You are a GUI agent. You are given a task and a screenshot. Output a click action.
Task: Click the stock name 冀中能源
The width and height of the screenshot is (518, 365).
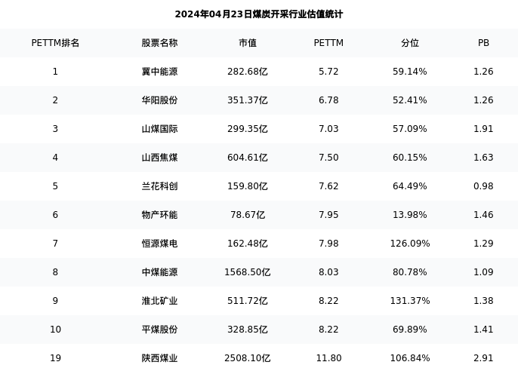click(159, 72)
